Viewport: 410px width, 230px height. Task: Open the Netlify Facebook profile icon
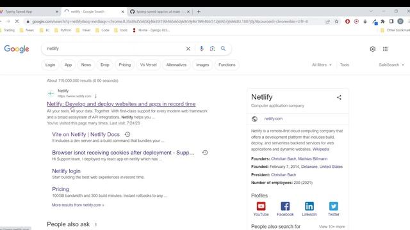(285, 206)
